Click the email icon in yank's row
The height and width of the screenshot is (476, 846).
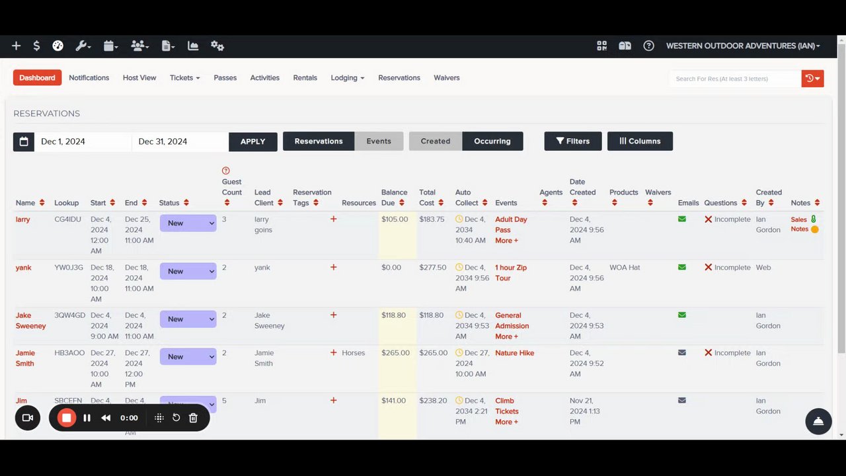point(682,267)
